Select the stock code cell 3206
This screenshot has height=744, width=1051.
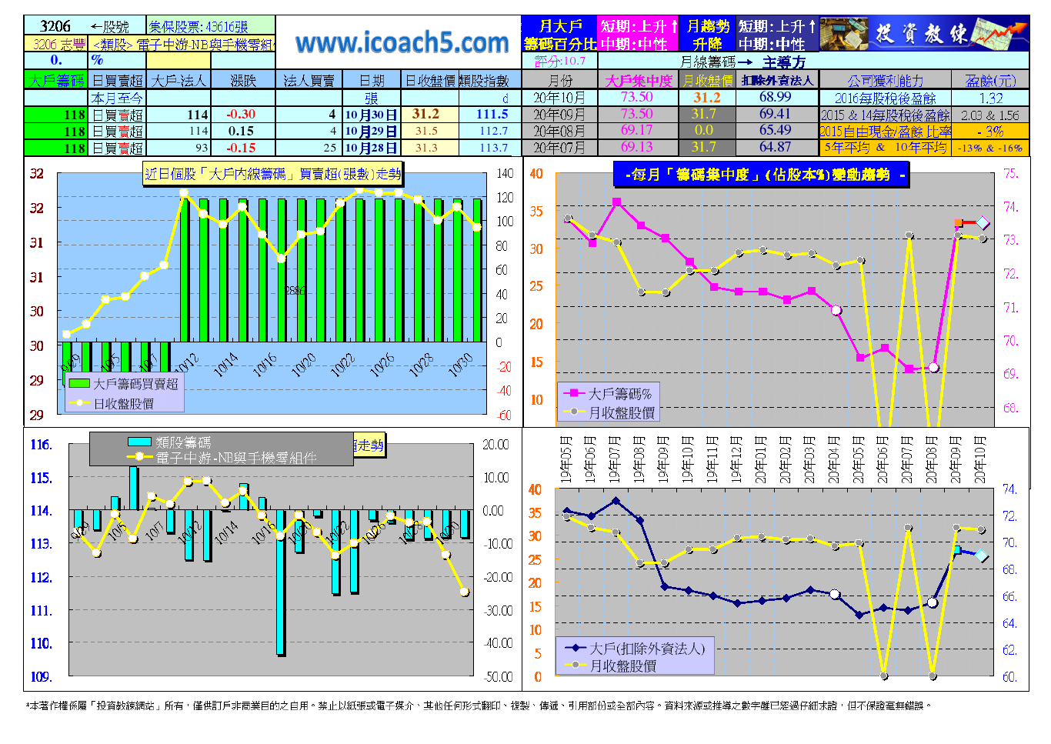(x=55, y=26)
